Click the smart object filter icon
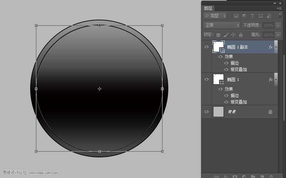Viewport: 286px width, 178px height. pos(269,16)
